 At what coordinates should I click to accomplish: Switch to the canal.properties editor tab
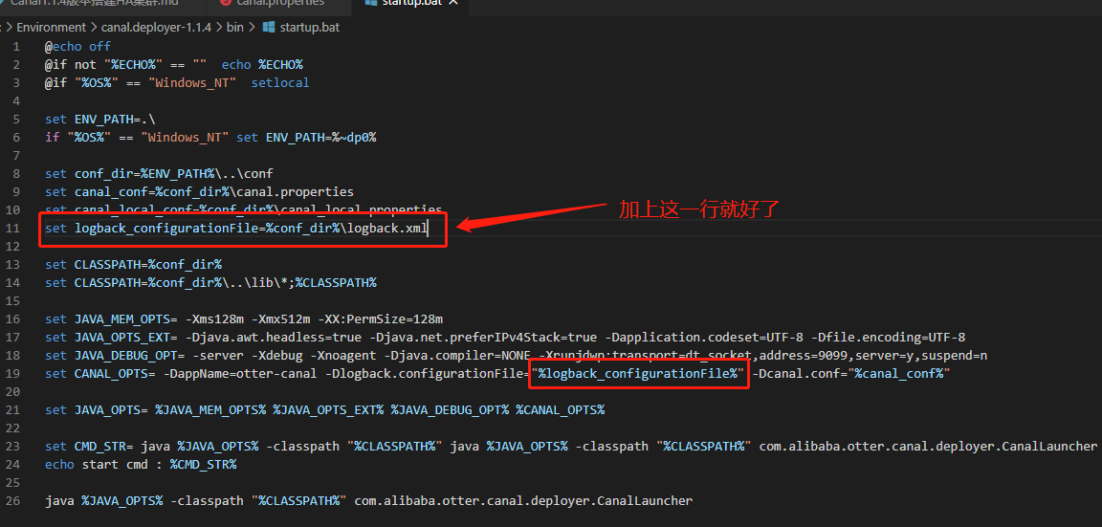coord(280,4)
